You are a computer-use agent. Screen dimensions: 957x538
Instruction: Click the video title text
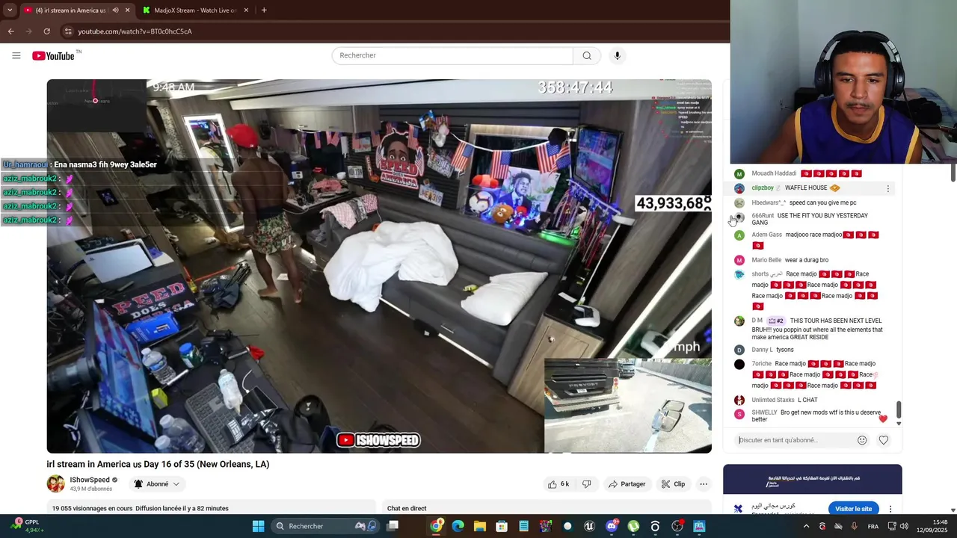(158, 464)
